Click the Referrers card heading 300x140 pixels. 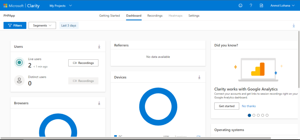121,45
